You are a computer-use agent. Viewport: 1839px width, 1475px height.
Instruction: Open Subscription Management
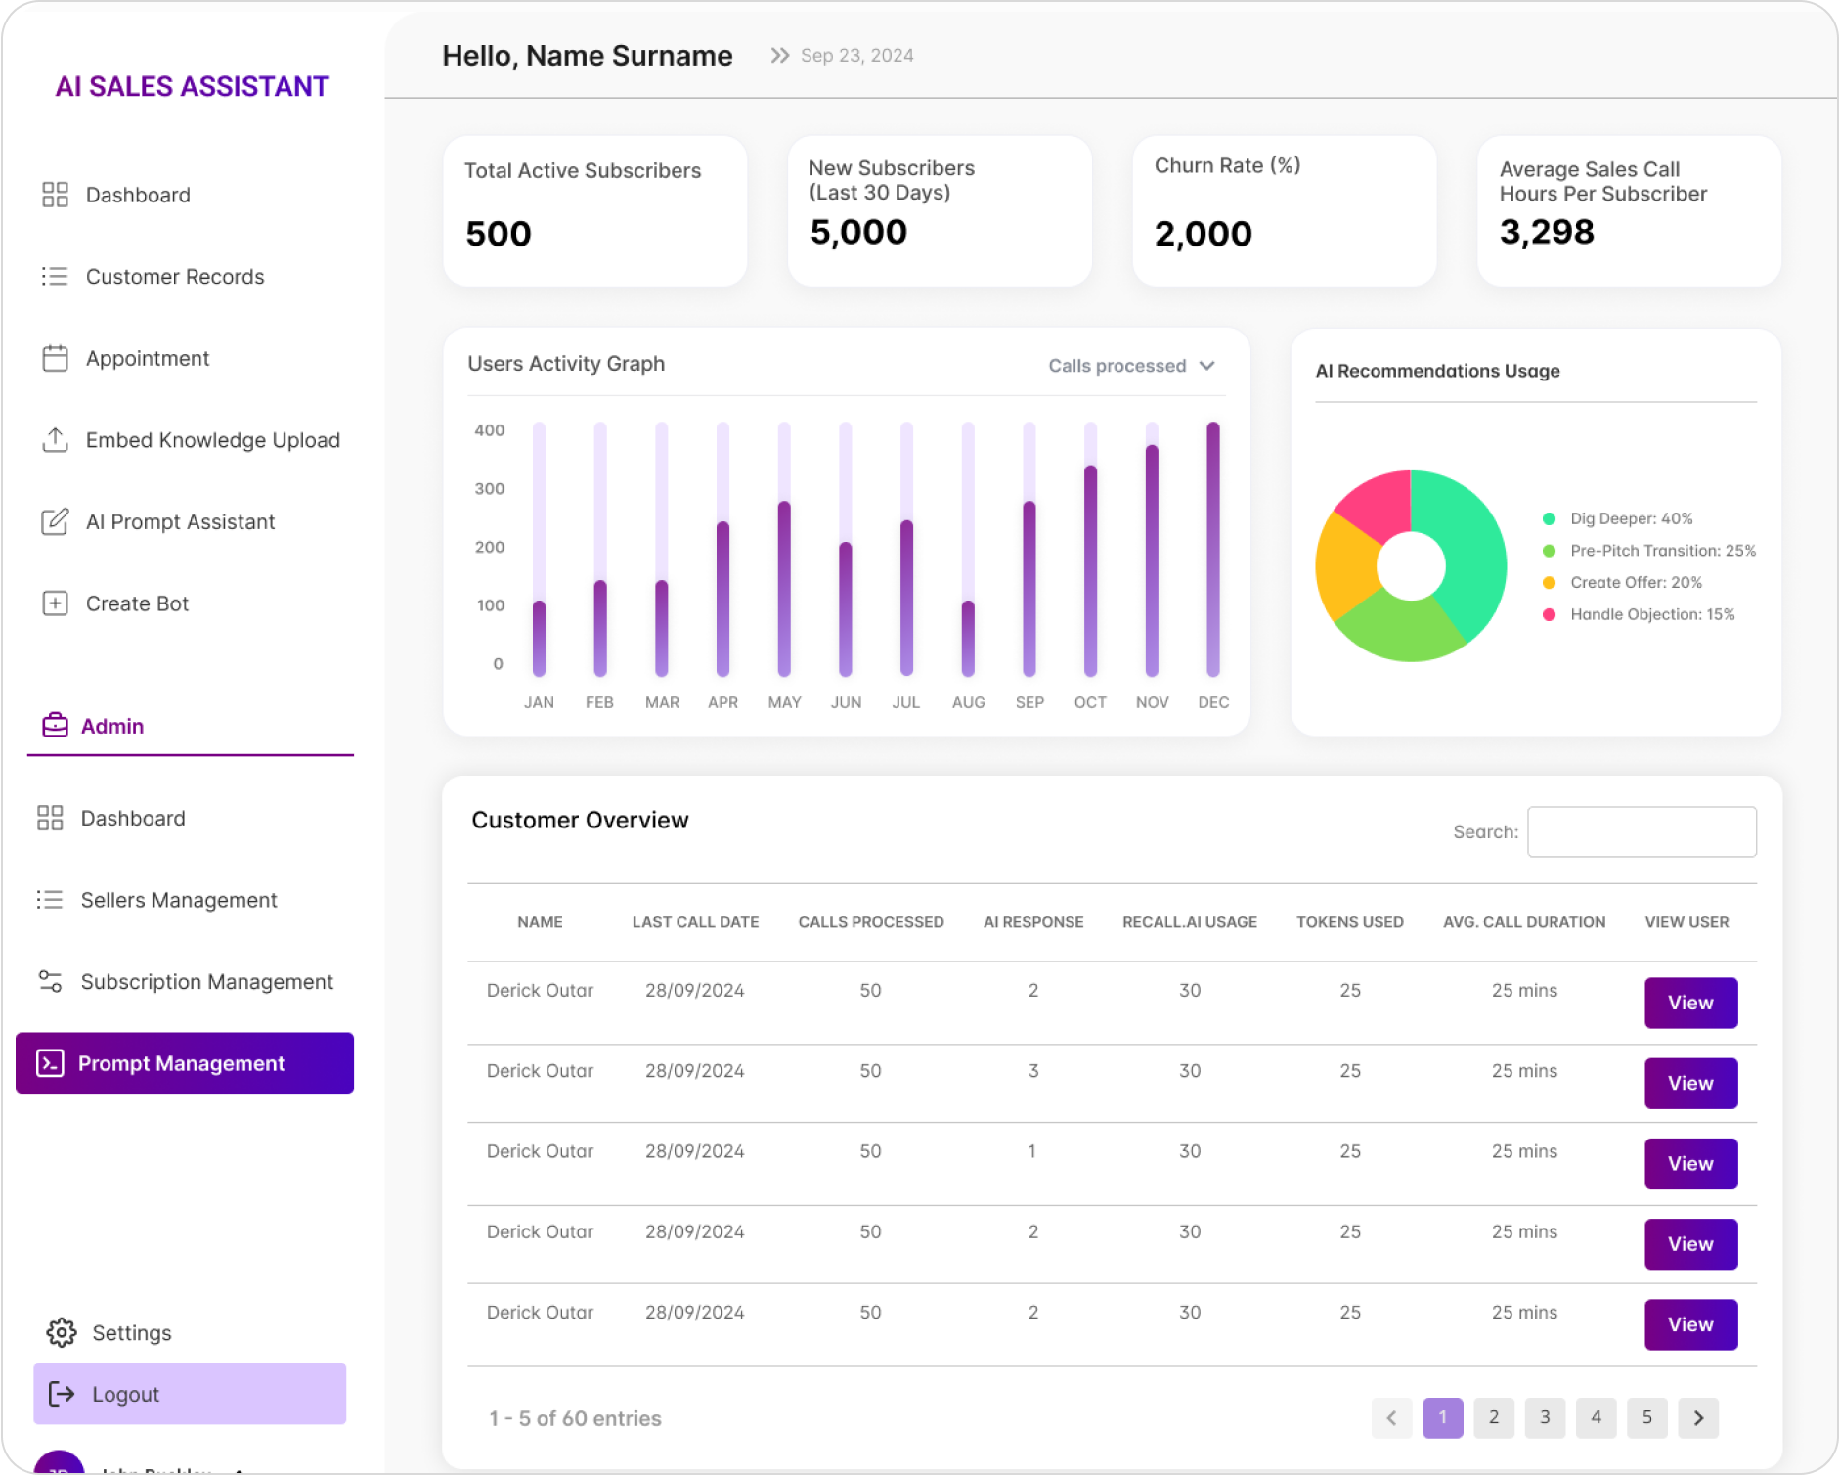(x=206, y=981)
